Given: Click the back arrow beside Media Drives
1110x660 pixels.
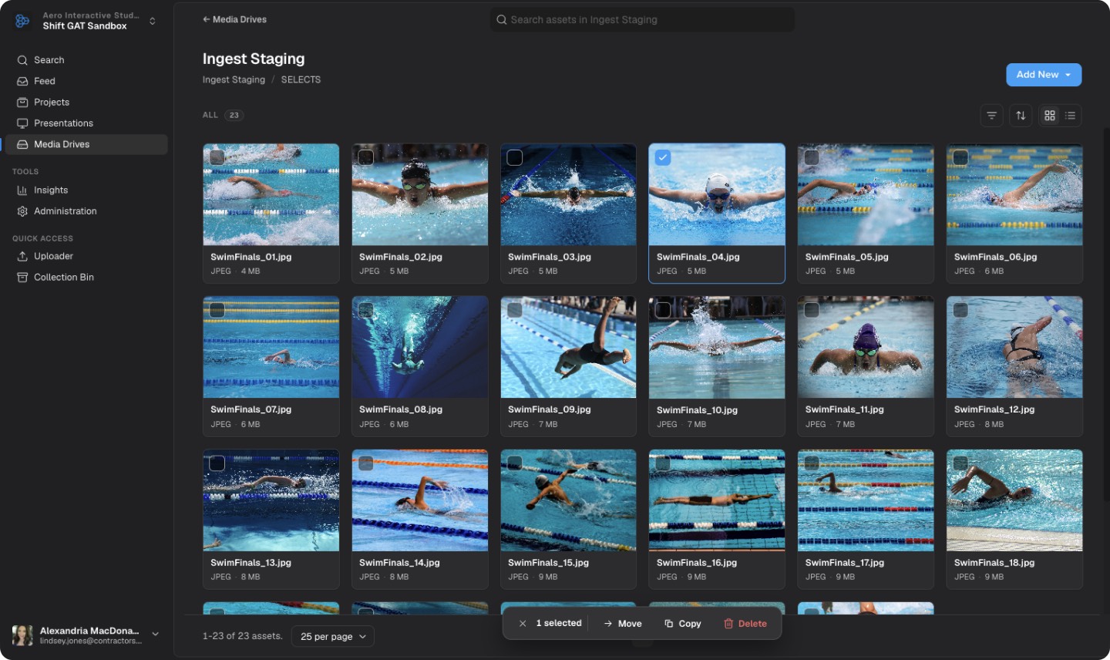Looking at the screenshot, I should pyautogui.click(x=206, y=19).
